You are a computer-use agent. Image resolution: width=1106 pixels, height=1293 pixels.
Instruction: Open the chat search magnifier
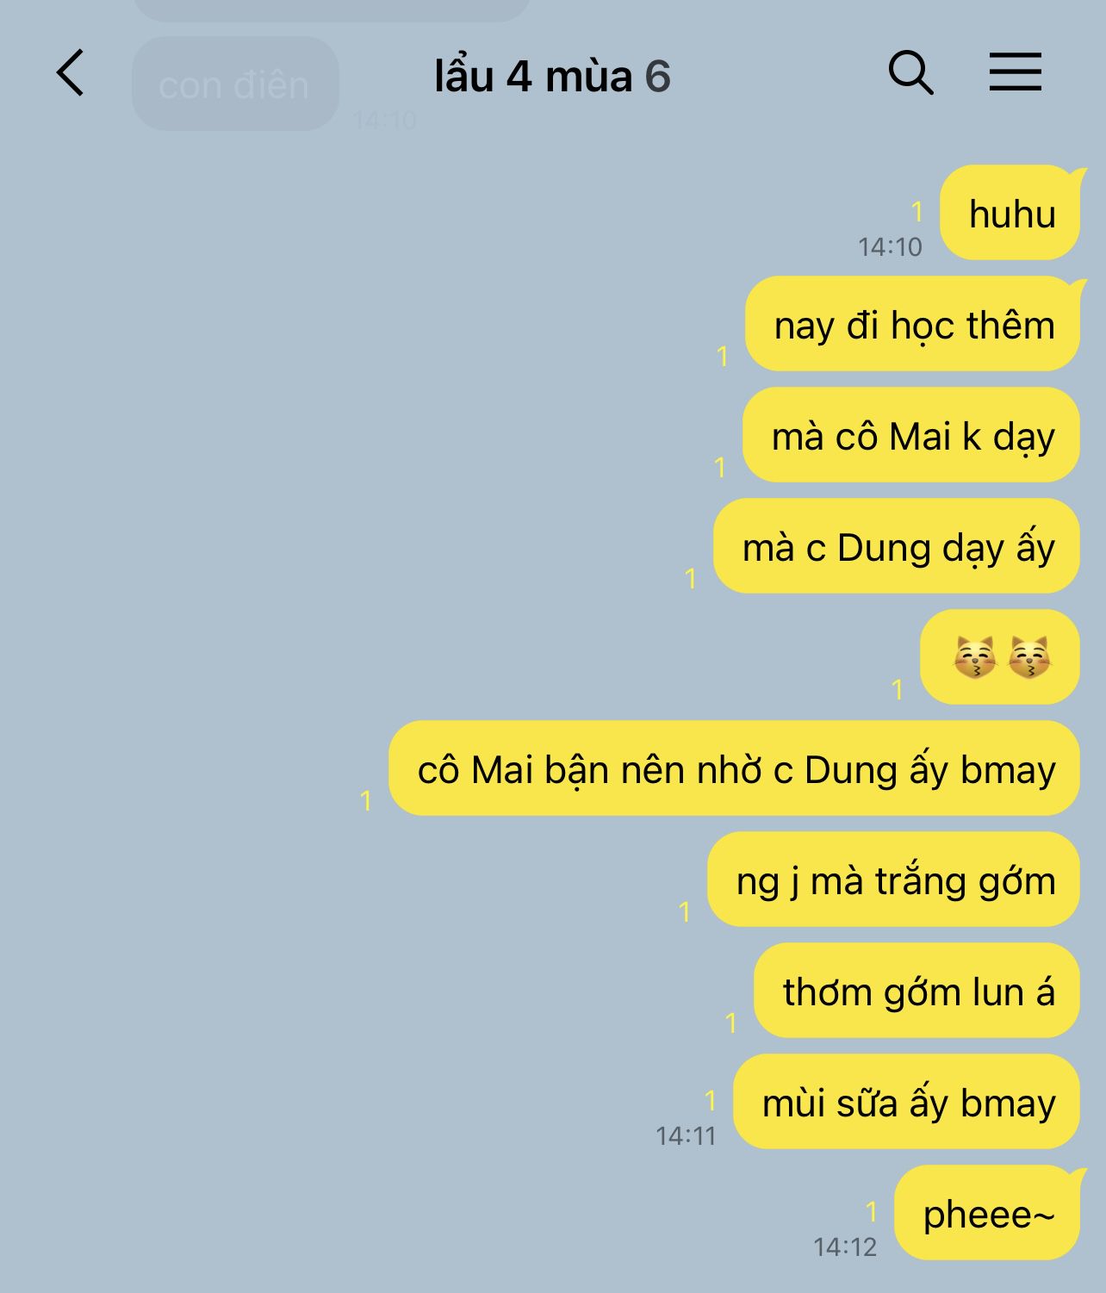910,72
